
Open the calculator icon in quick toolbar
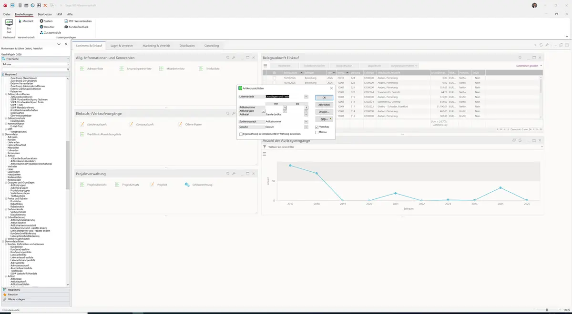20,5
